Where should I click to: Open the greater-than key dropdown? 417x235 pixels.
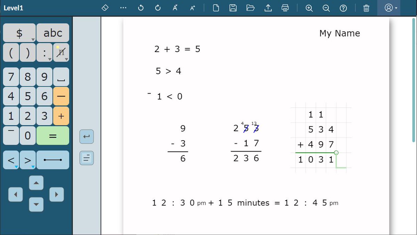pyautogui.click(x=28, y=160)
